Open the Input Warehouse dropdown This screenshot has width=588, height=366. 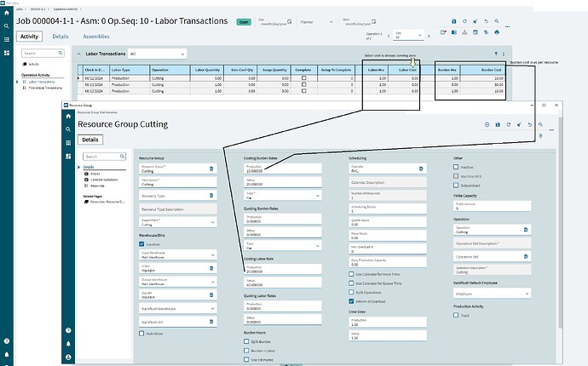178,255
